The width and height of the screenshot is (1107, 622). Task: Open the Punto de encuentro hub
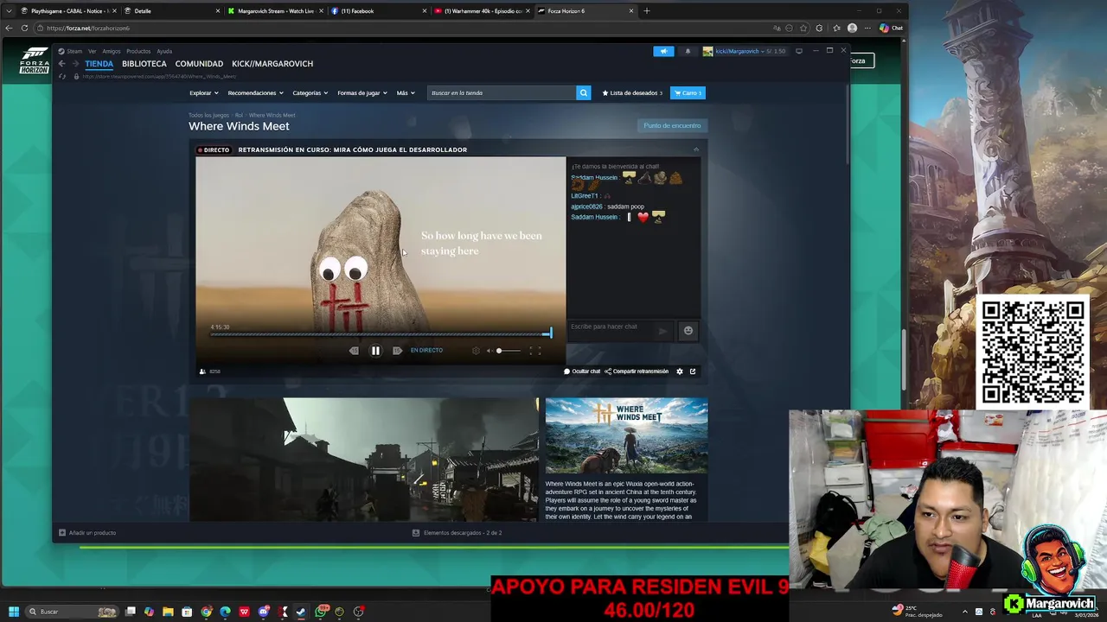coord(672,126)
